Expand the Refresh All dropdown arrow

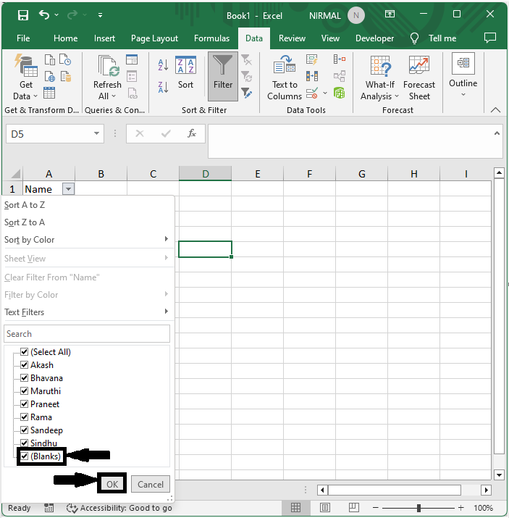pos(114,96)
